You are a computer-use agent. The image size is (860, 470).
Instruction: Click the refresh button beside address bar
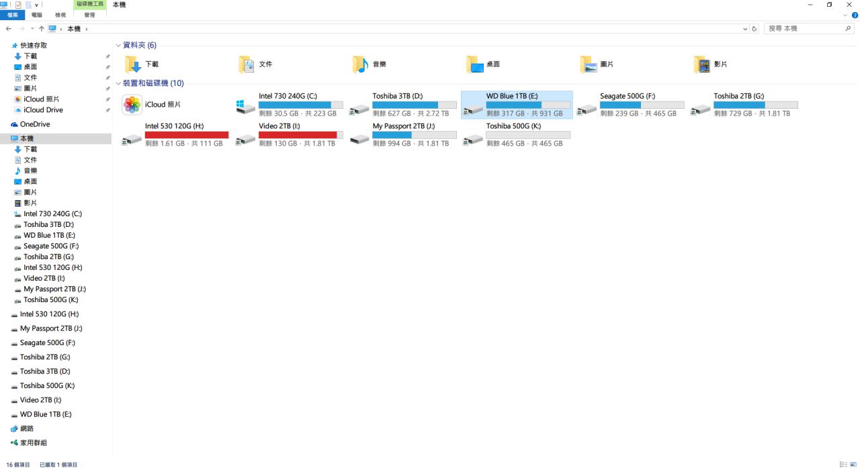click(755, 29)
